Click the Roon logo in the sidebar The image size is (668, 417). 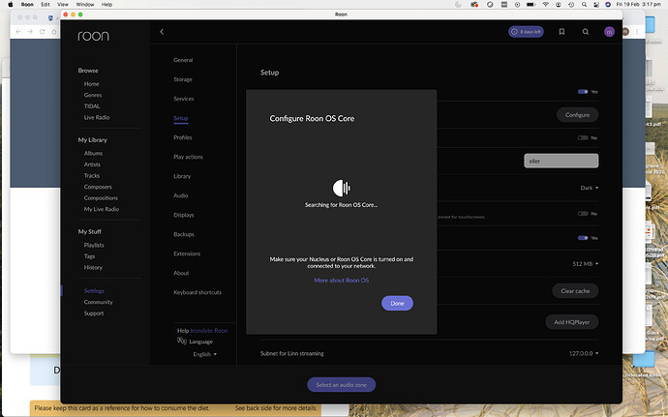click(x=93, y=36)
